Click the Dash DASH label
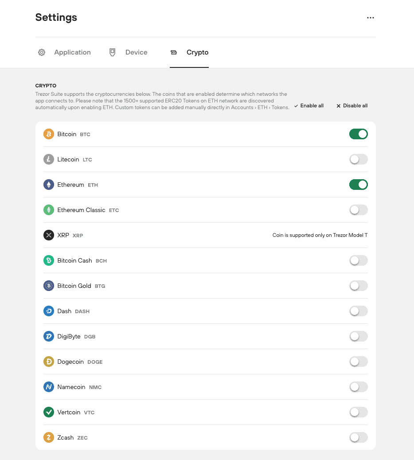The height and width of the screenshot is (460, 414). click(73, 311)
